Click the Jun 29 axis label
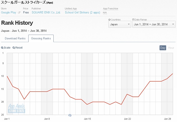This screenshot has width=177, height=122. tap(167, 119)
